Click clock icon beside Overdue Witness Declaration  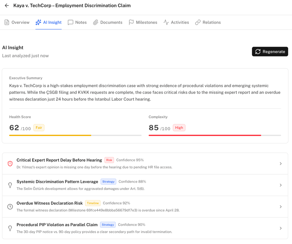point(10,207)
